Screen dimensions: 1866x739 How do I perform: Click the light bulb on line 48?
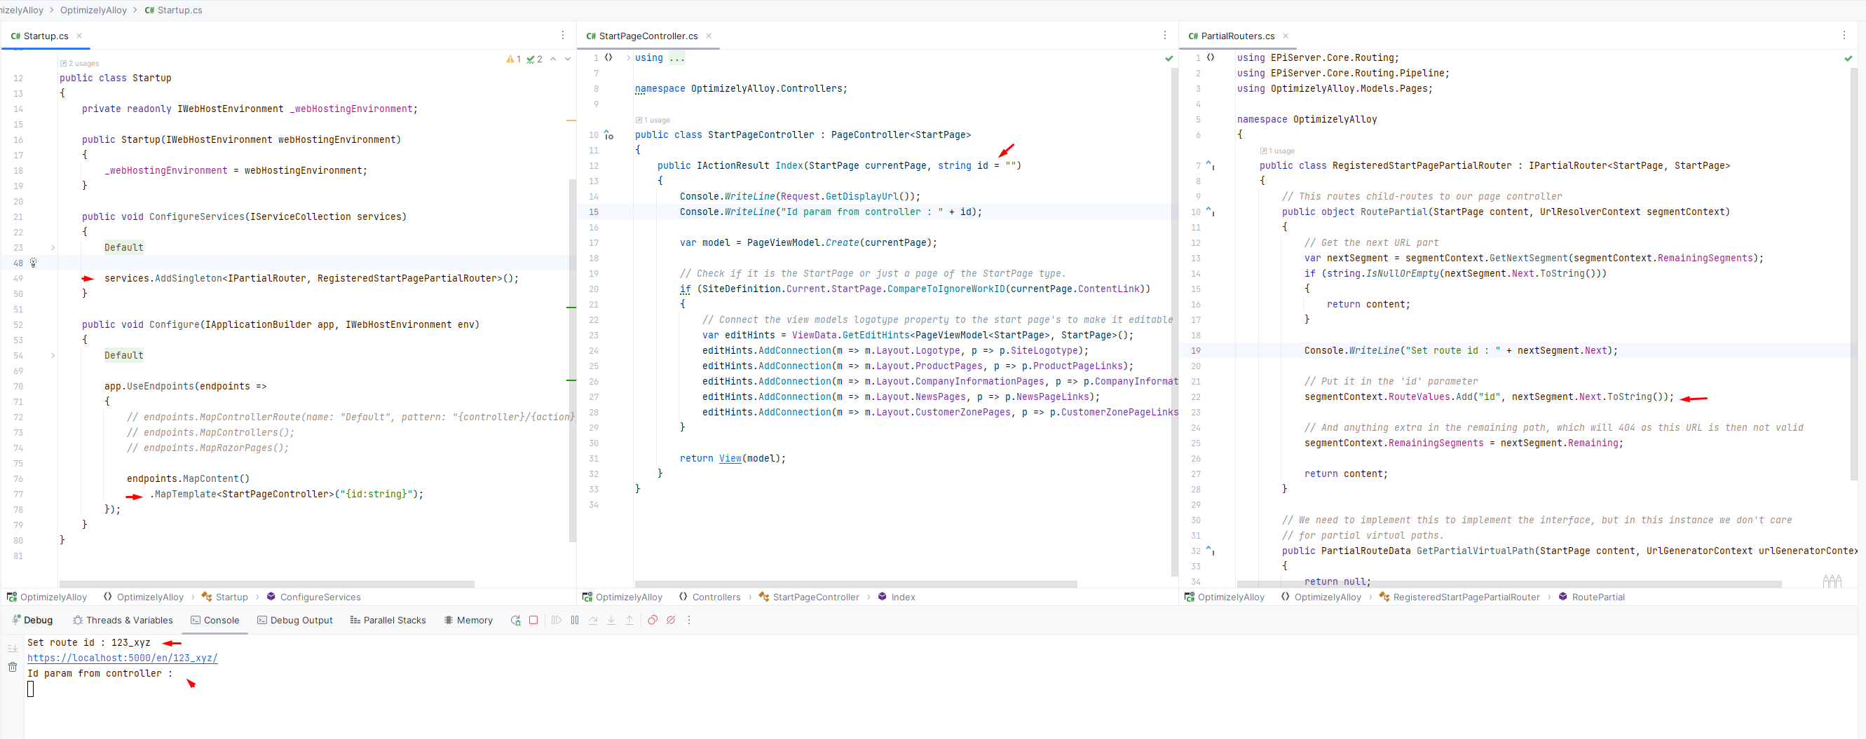(34, 263)
